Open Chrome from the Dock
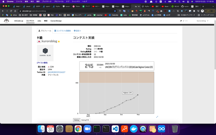This screenshot has width=216, height=135. click(78, 129)
